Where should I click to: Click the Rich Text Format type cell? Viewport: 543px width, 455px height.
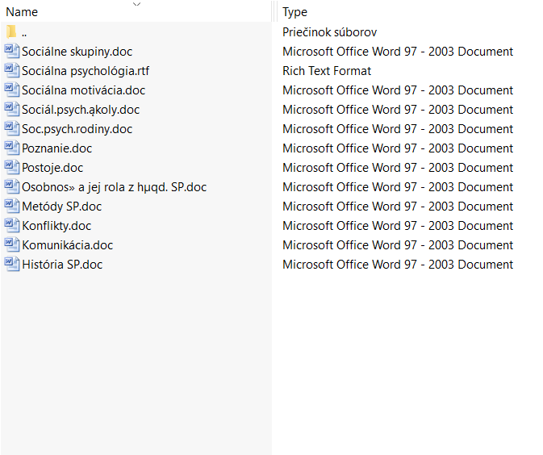[x=327, y=71]
